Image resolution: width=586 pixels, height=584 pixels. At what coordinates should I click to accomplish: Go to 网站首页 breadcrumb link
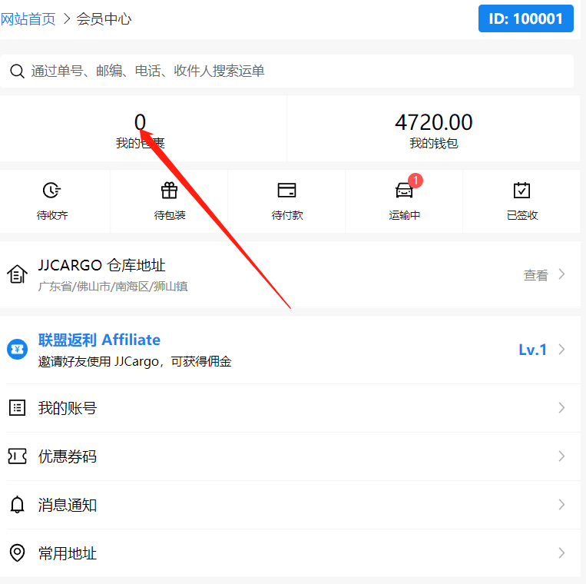point(28,19)
